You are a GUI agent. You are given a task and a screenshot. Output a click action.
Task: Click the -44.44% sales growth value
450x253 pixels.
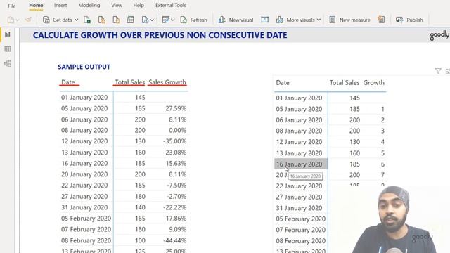click(x=175, y=240)
